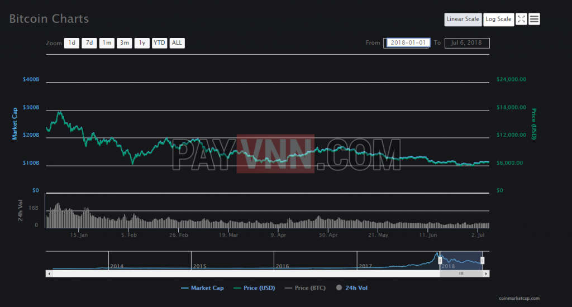Click the 2014 navigator label
The height and width of the screenshot is (307, 572).
(117, 266)
